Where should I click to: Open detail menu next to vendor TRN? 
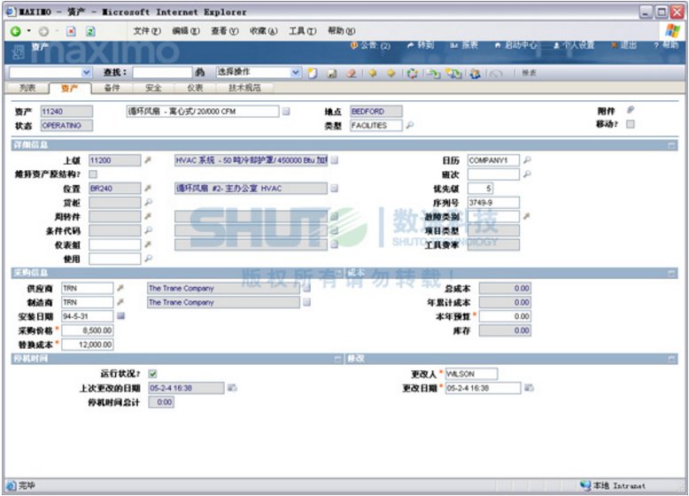(120, 288)
